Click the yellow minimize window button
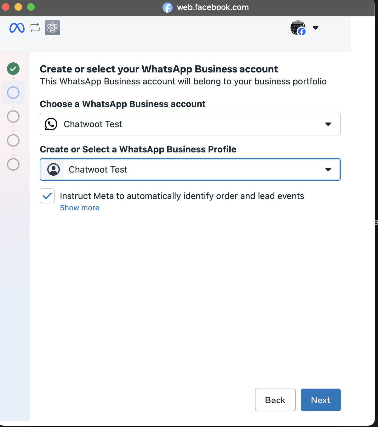The image size is (378, 427). [18, 7]
